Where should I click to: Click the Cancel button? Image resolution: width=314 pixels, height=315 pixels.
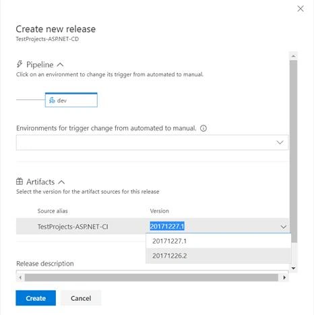pyautogui.click(x=81, y=298)
